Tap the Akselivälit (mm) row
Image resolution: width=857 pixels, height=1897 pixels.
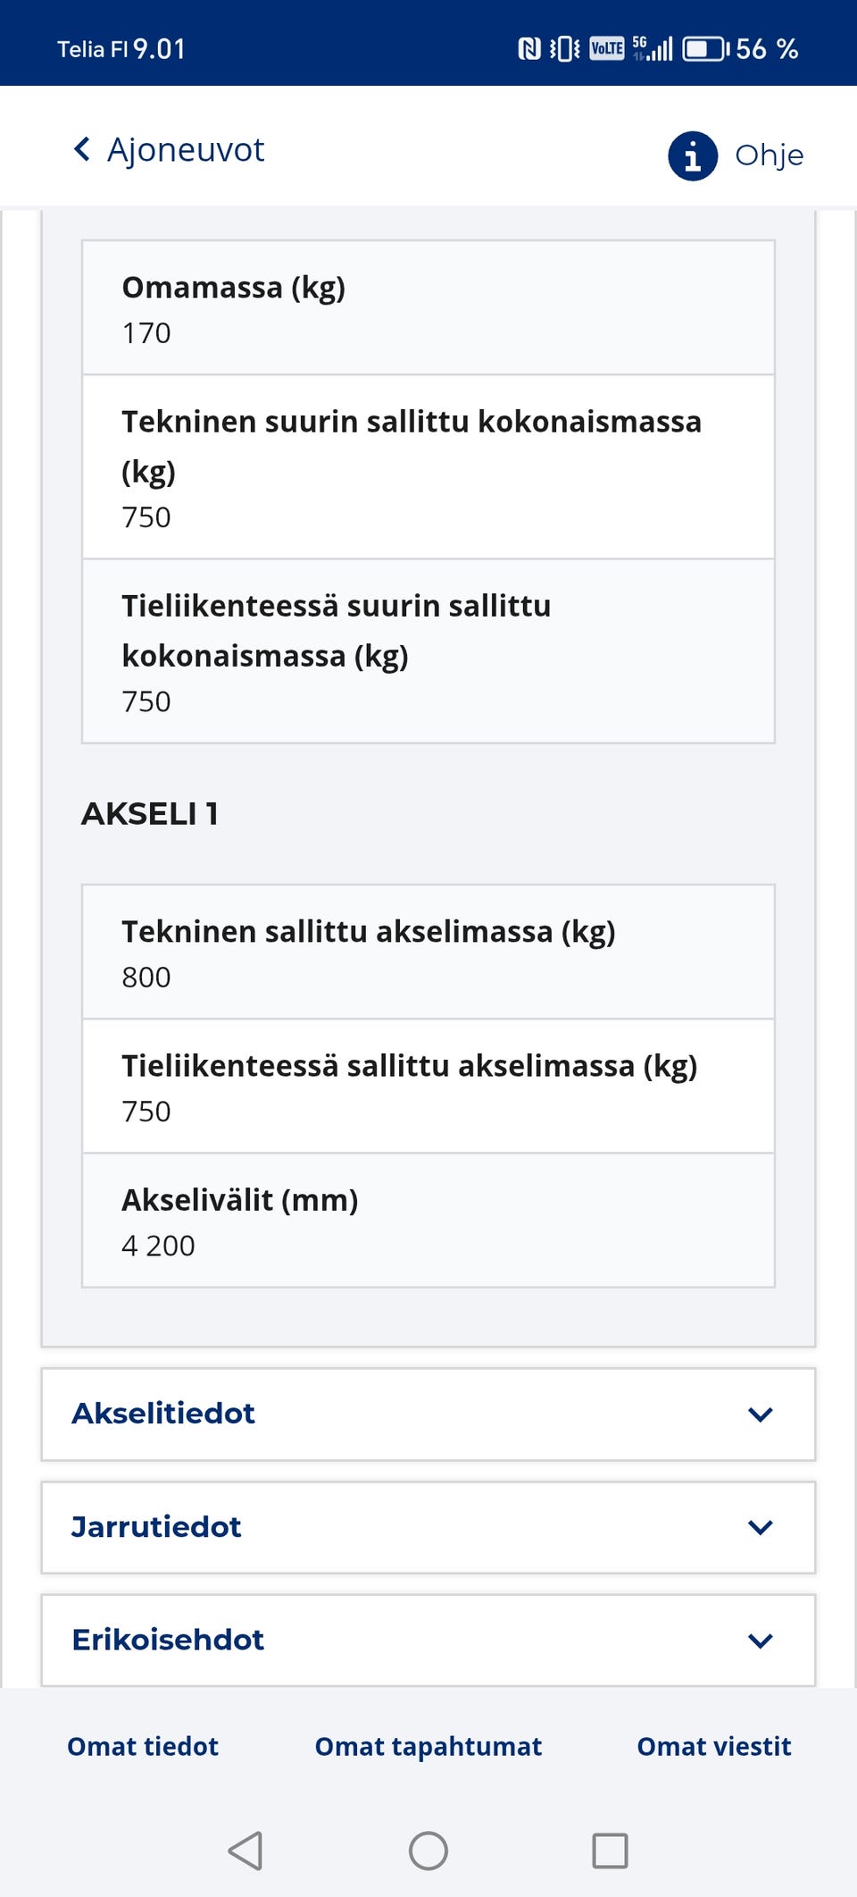point(428,1221)
